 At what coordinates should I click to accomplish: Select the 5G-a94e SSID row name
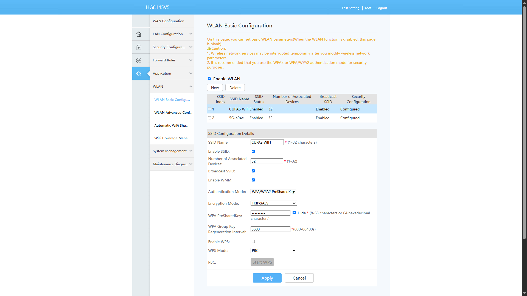pos(236,118)
